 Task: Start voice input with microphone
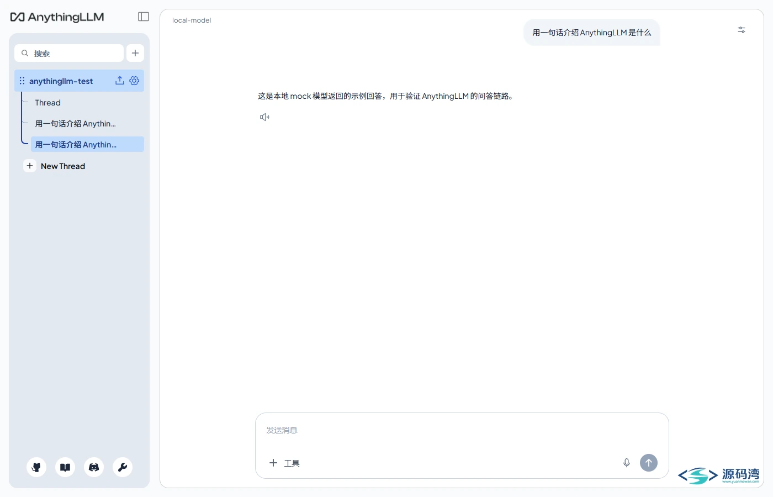tap(627, 463)
